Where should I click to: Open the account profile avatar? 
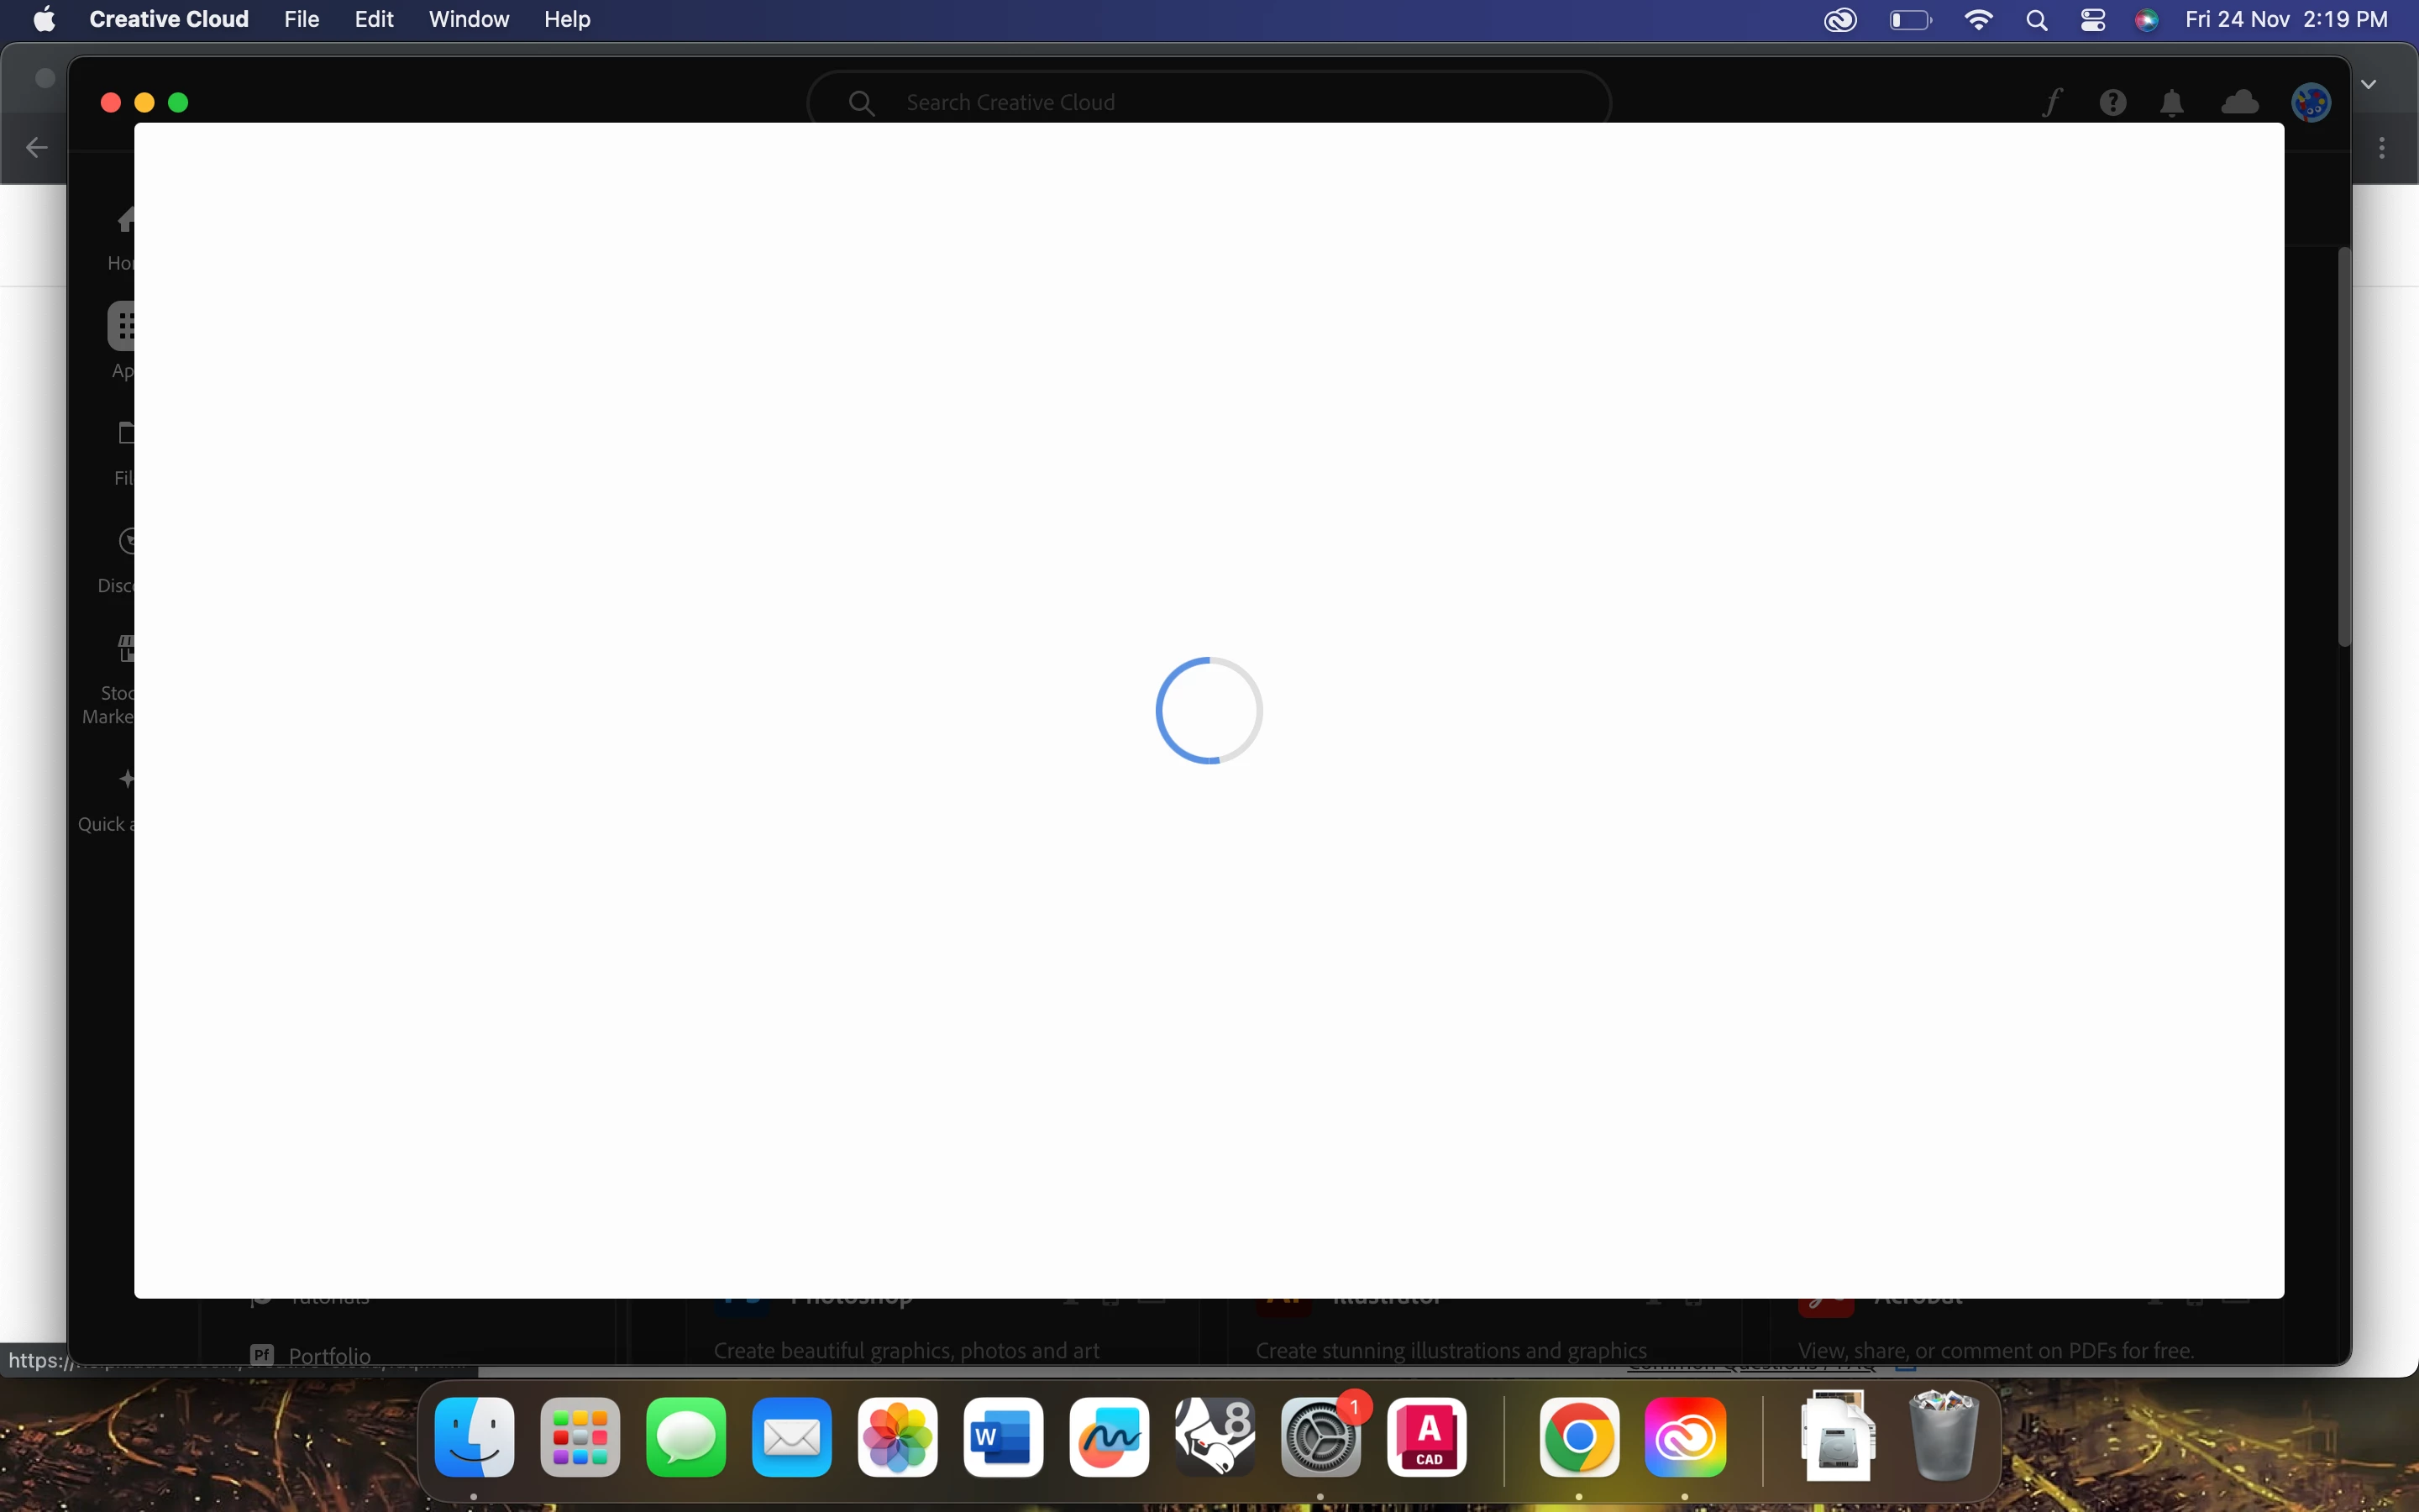(x=2311, y=102)
